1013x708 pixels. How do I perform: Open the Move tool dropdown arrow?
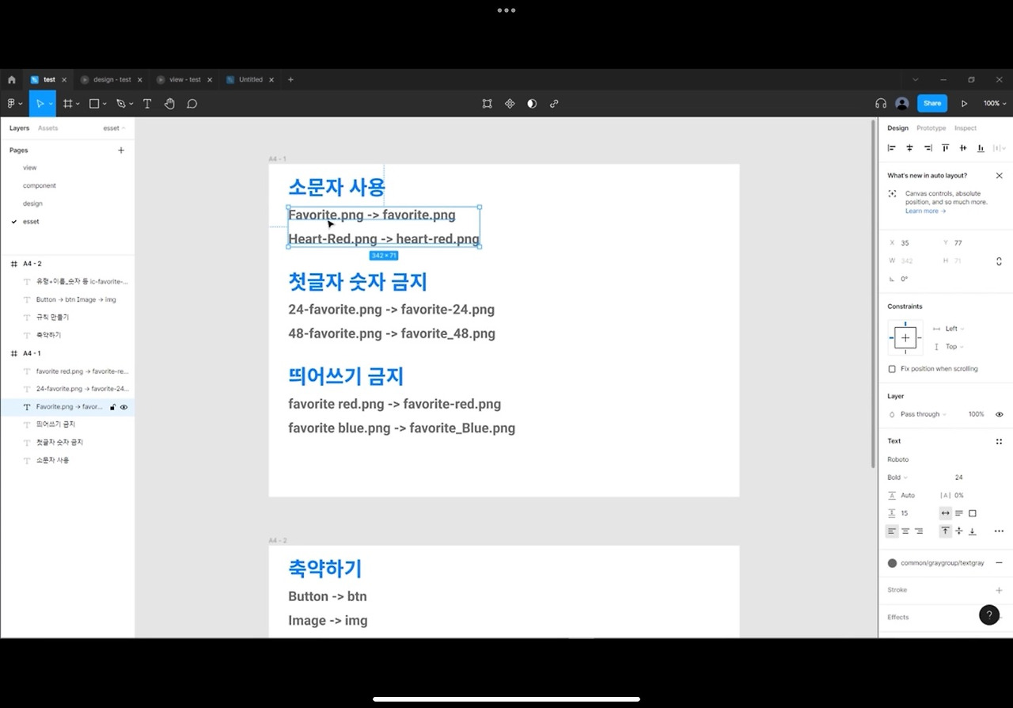coord(51,104)
